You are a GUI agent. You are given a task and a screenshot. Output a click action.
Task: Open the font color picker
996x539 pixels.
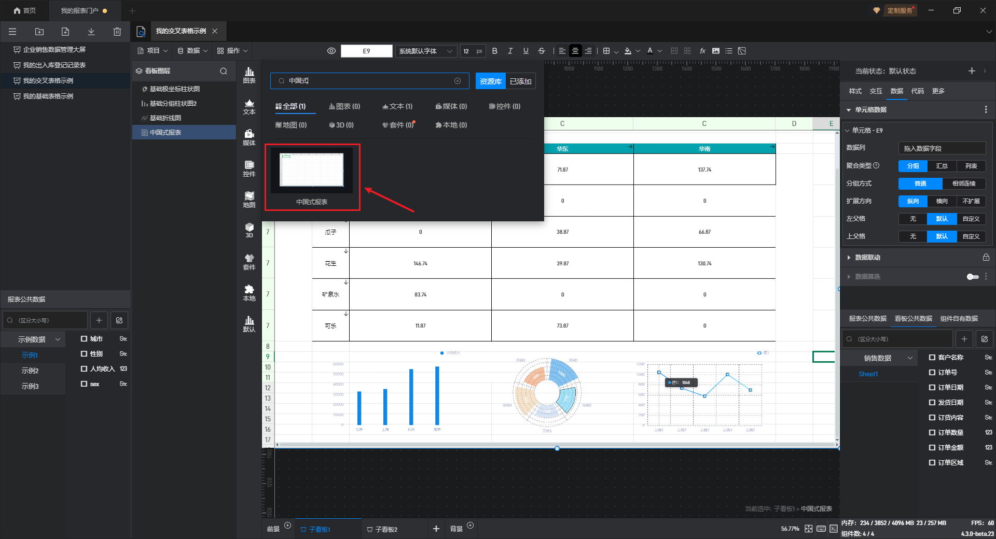pyautogui.click(x=650, y=51)
